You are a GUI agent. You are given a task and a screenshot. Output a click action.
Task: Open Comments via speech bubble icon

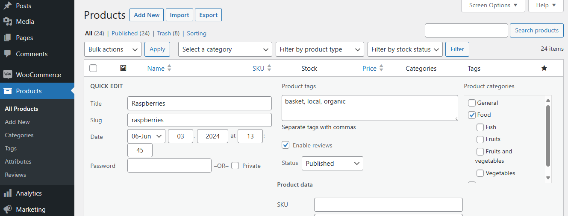pyautogui.click(x=7, y=54)
